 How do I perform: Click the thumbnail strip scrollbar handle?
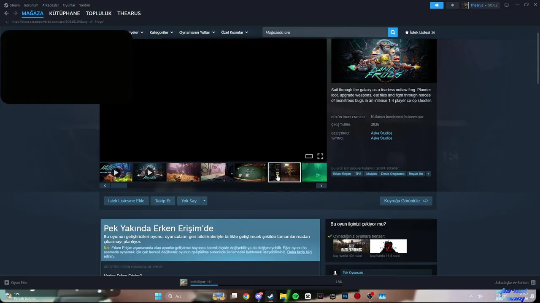[119, 186]
